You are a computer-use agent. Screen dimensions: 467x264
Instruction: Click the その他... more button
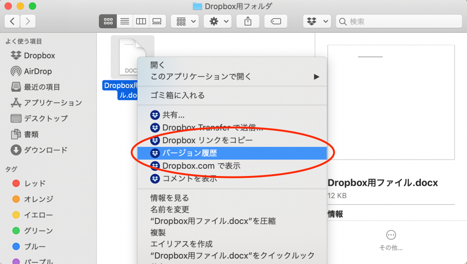[391, 240]
